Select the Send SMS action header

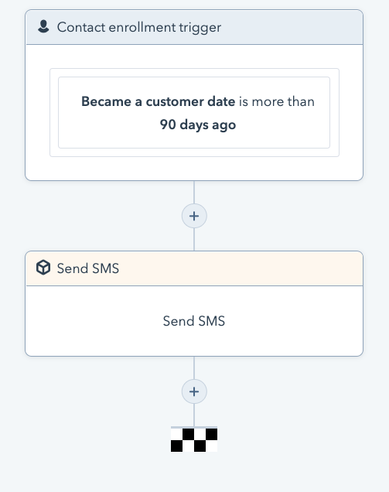click(x=194, y=268)
